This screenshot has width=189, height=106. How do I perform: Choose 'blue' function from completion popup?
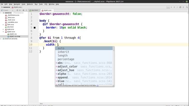tap(84, 81)
